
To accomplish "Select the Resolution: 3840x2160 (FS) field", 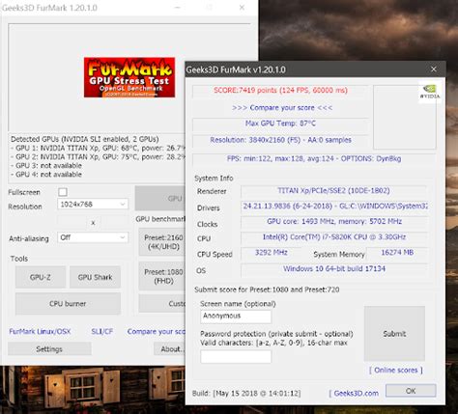I will point(280,140).
